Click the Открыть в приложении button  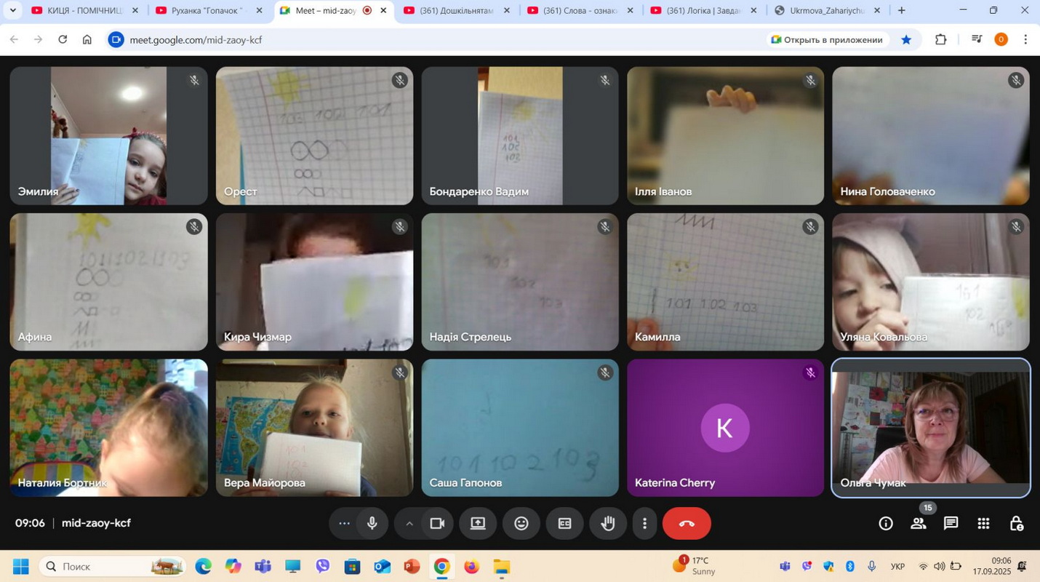coord(827,39)
